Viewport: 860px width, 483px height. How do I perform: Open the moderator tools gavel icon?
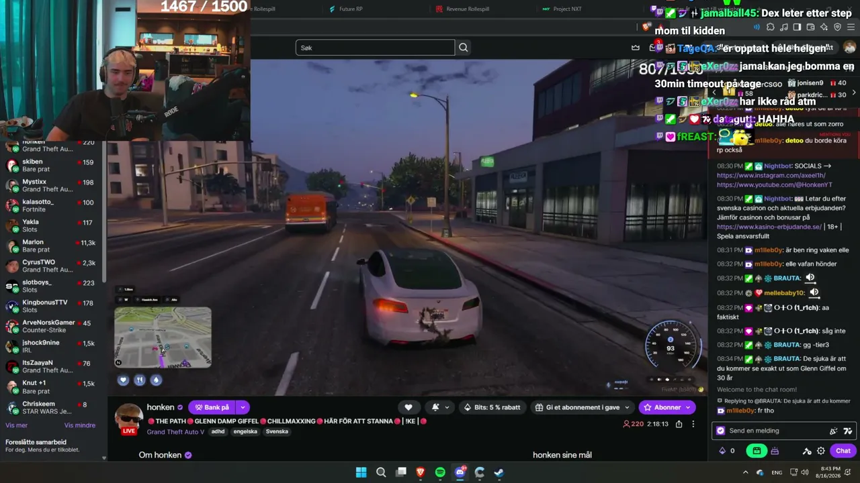[807, 451]
